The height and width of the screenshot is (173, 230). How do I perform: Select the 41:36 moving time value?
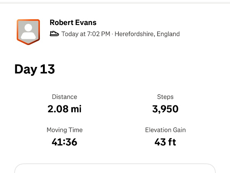point(64,142)
